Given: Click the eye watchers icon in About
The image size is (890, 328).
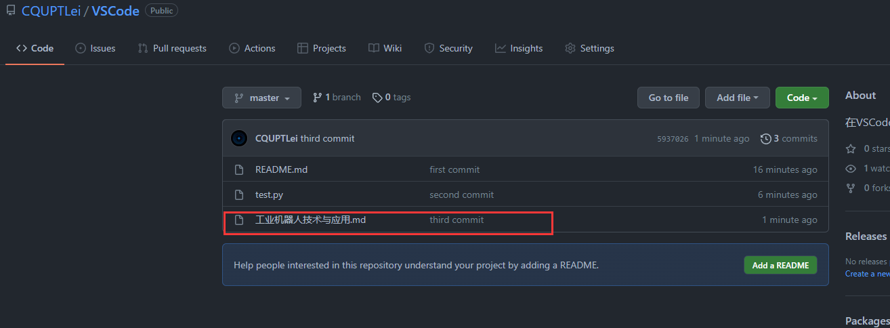Looking at the screenshot, I should 851,168.
